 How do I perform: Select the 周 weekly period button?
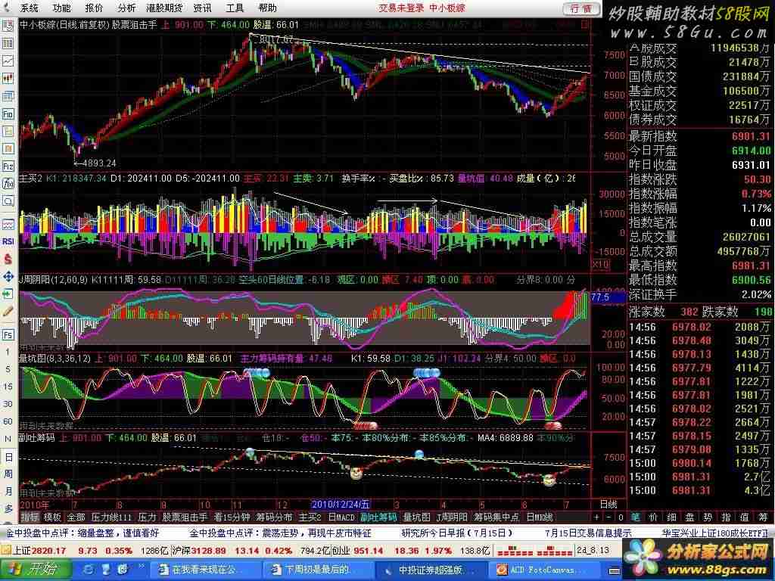pyautogui.click(x=8, y=474)
